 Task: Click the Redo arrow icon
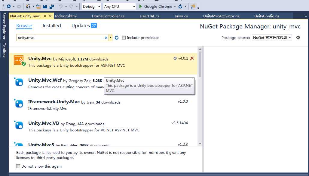(71, 7)
